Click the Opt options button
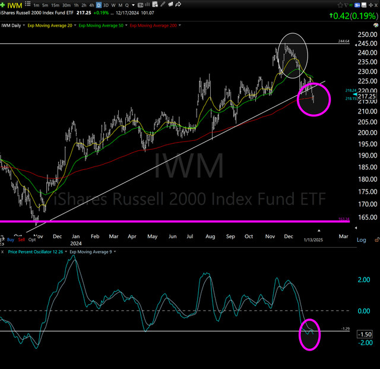 [32, 239]
